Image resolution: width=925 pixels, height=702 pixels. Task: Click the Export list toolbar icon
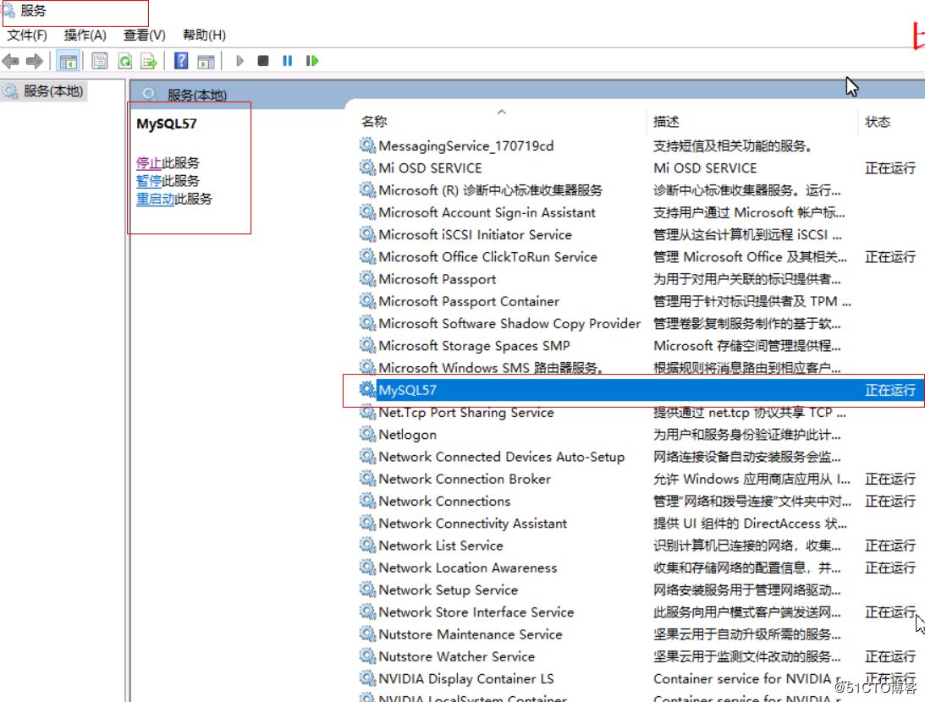[x=149, y=61]
